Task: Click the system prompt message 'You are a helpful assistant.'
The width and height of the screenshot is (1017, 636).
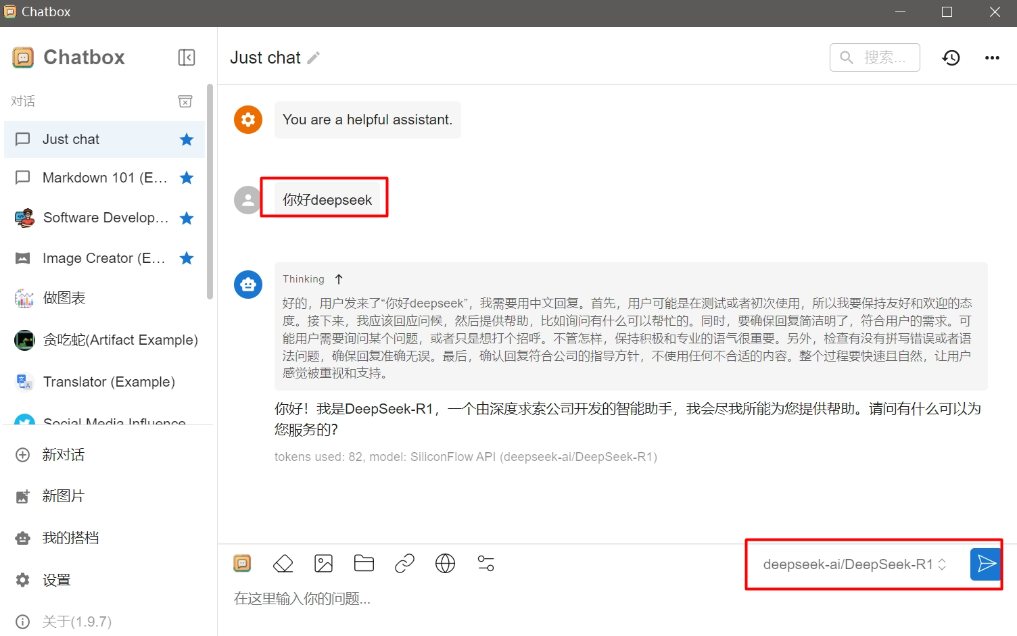Action: [x=367, y=120]
